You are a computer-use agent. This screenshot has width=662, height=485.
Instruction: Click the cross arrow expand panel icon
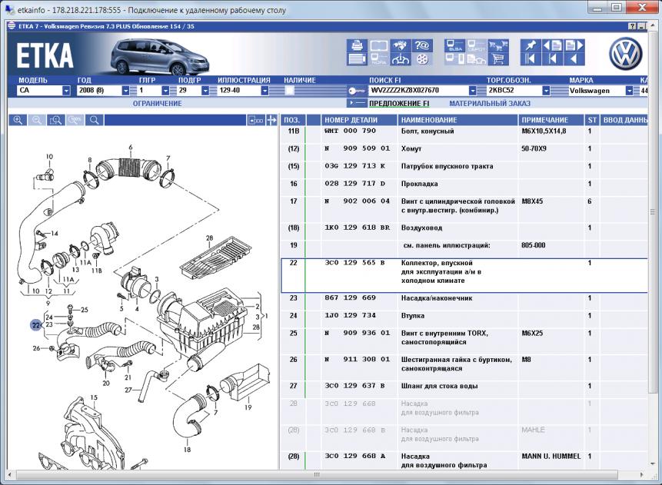pyautogui.click(x=271, y=121)
